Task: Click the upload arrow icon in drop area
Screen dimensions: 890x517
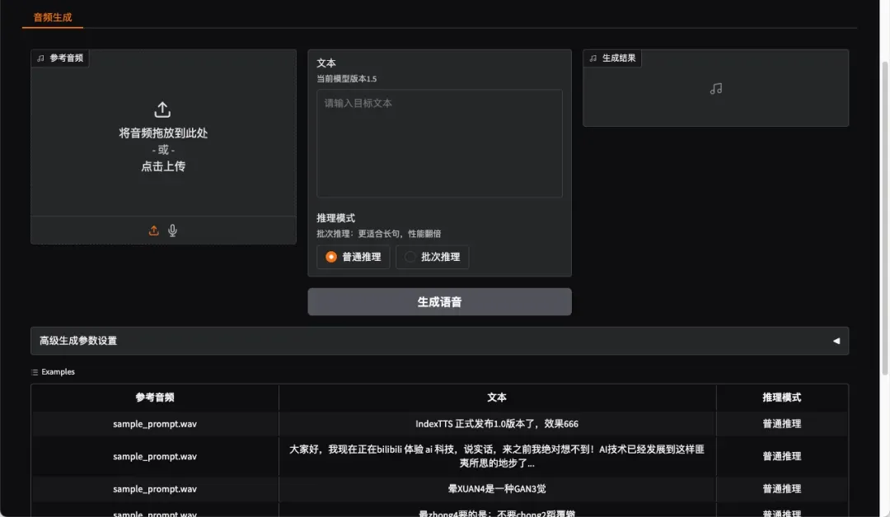Action: click(x=162, y=109)
